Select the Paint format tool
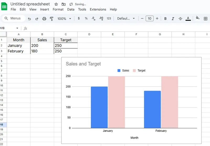Screen dimensions: 210x146 tap(51, 19)
